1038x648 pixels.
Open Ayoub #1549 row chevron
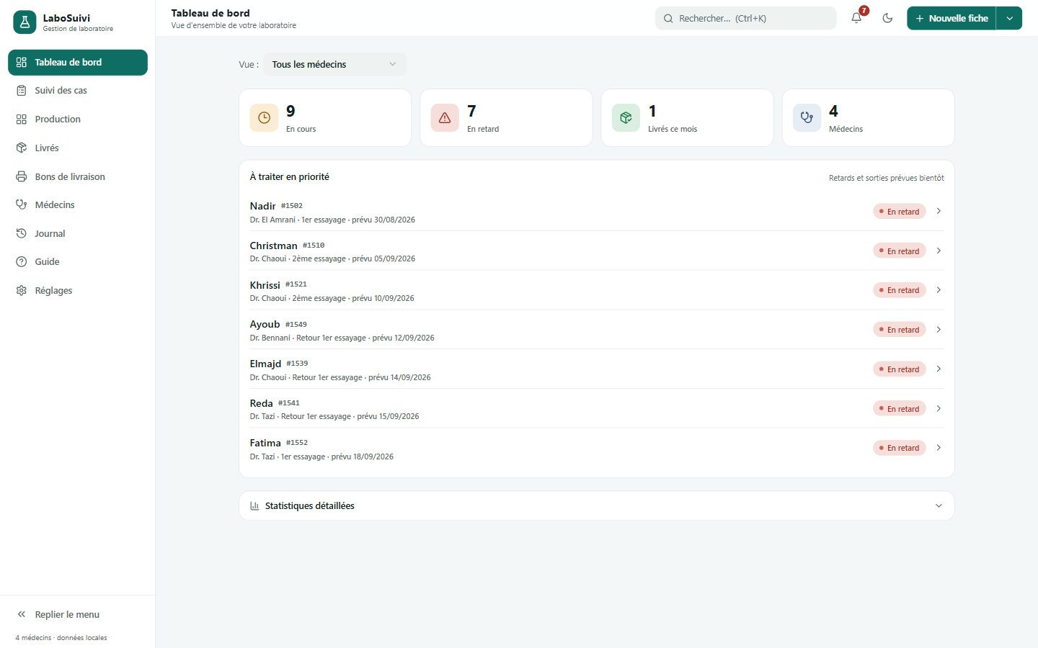coord(939,329)
